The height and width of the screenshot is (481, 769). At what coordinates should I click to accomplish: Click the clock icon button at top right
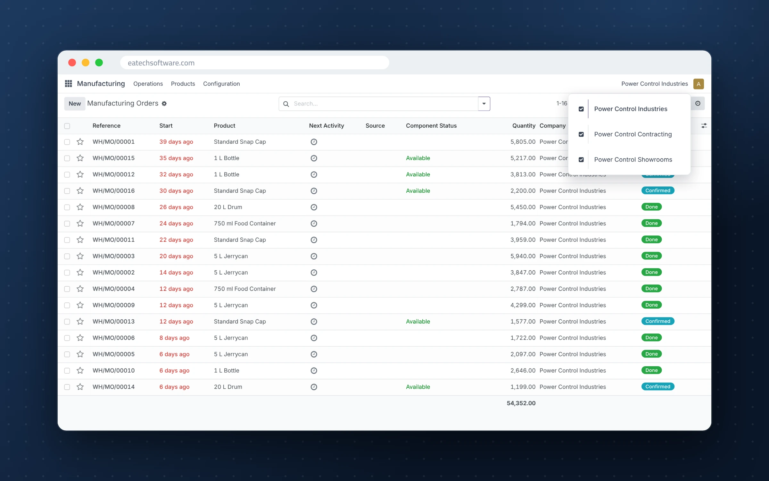(698, 103)
